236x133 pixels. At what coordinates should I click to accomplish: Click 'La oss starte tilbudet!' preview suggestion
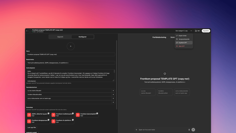148,92
